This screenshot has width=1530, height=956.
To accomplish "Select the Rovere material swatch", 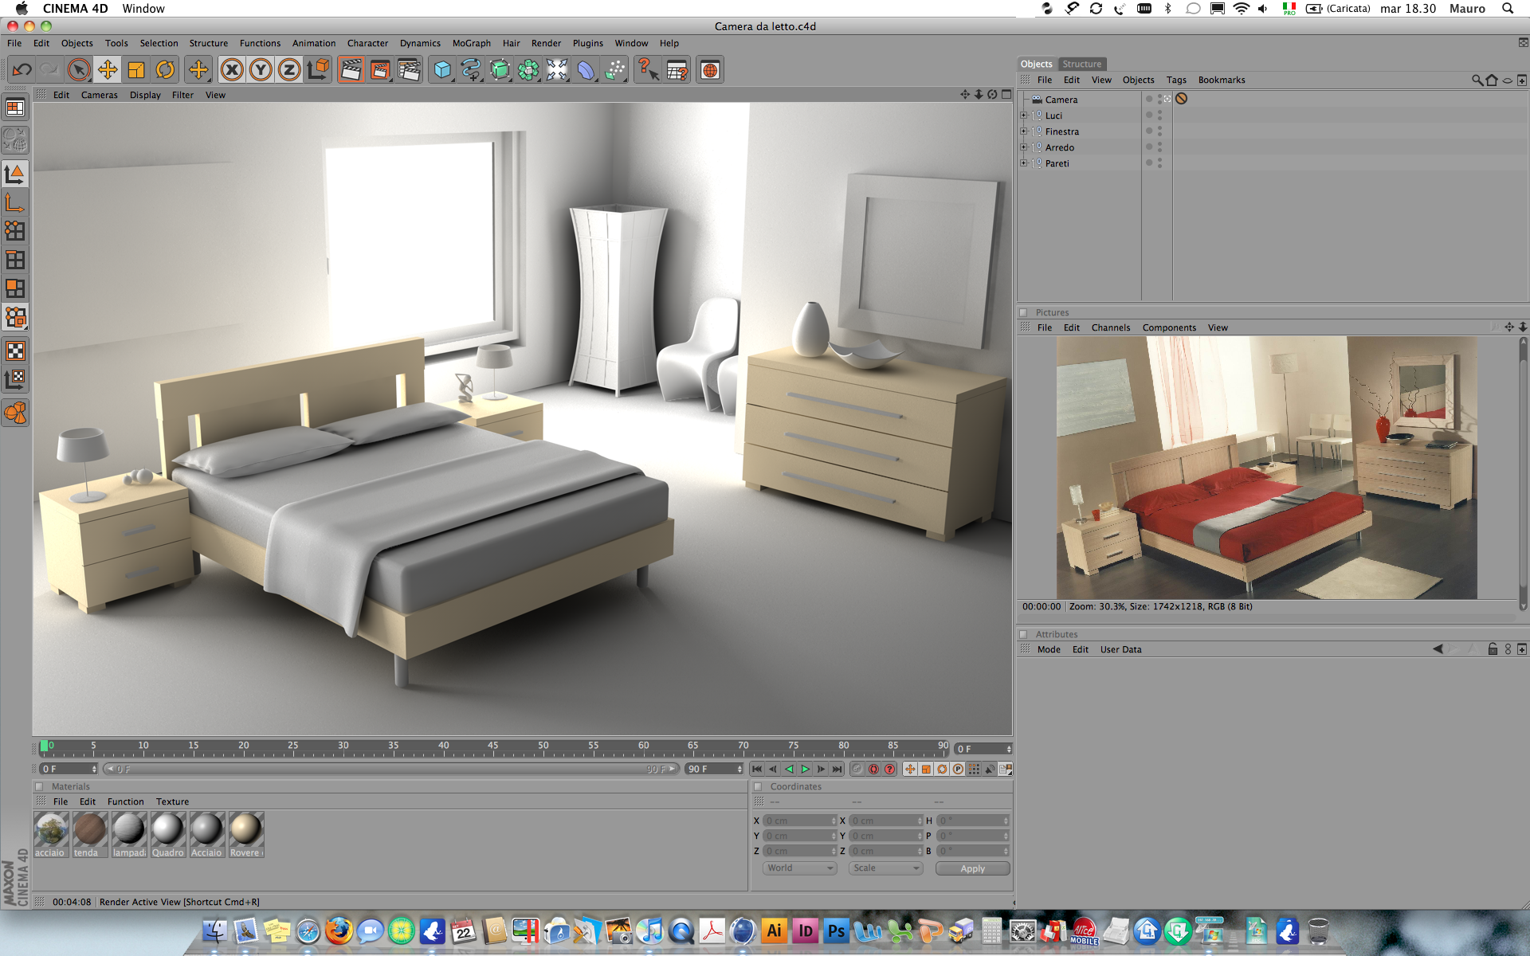I will coord(245,830).
